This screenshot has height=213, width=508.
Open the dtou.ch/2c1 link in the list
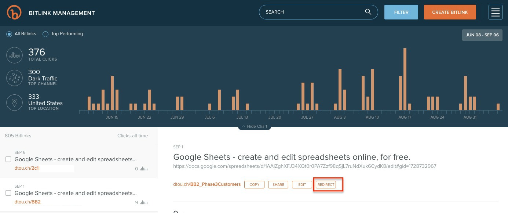pos(27,169)
